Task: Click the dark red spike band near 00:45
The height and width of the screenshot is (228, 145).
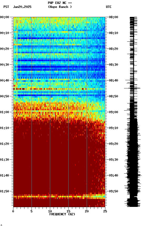Action: pos(59,89)
